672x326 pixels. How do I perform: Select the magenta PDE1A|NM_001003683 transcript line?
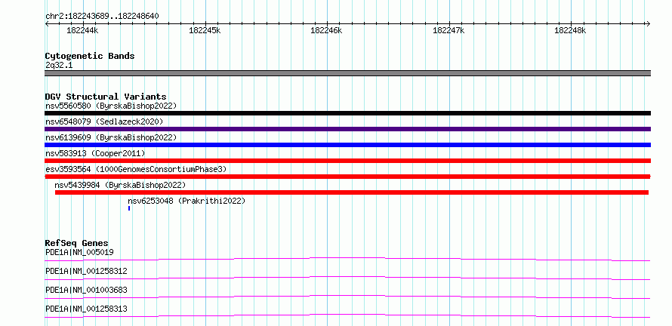[x=347, y=297]
